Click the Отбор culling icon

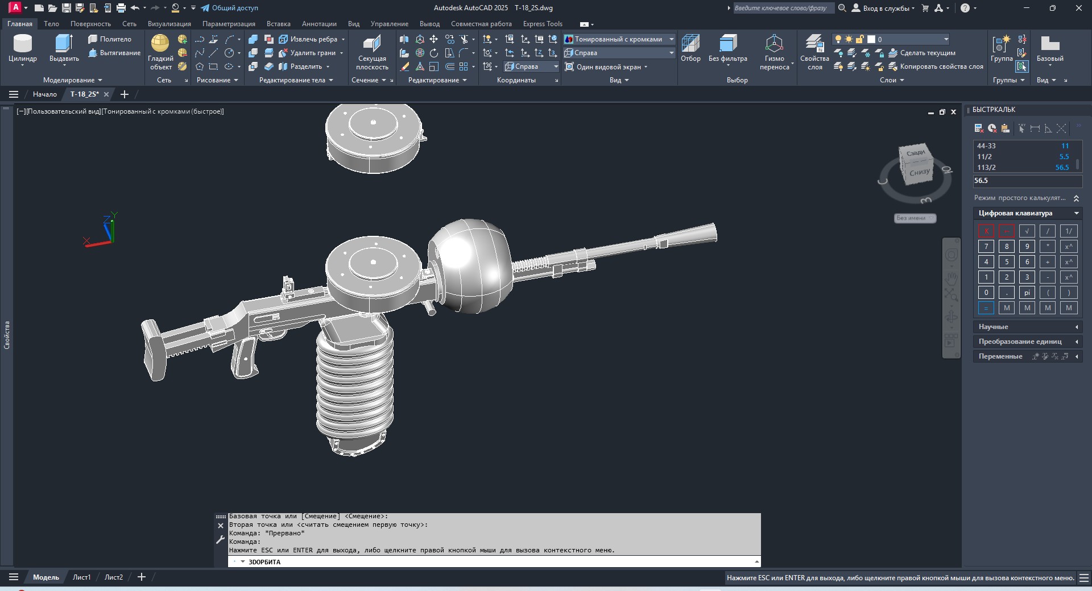690,49
